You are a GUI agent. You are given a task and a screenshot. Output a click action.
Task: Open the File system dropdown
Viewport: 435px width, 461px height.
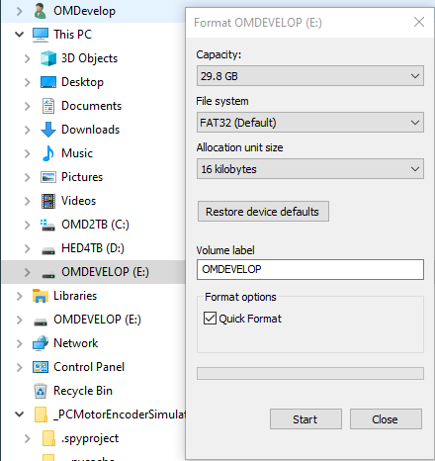[310, 123]
